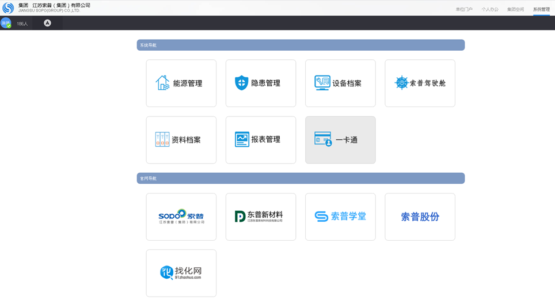
Task: Click the SOPO group logo at top left
Action: pos(8,8)
